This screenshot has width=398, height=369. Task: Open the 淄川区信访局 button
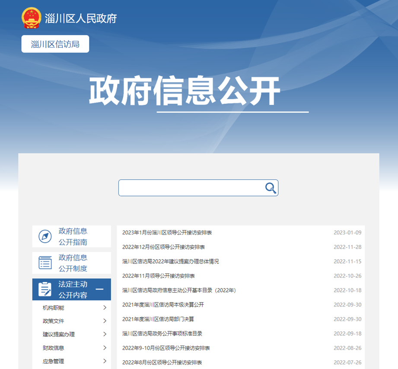(55, 44)
